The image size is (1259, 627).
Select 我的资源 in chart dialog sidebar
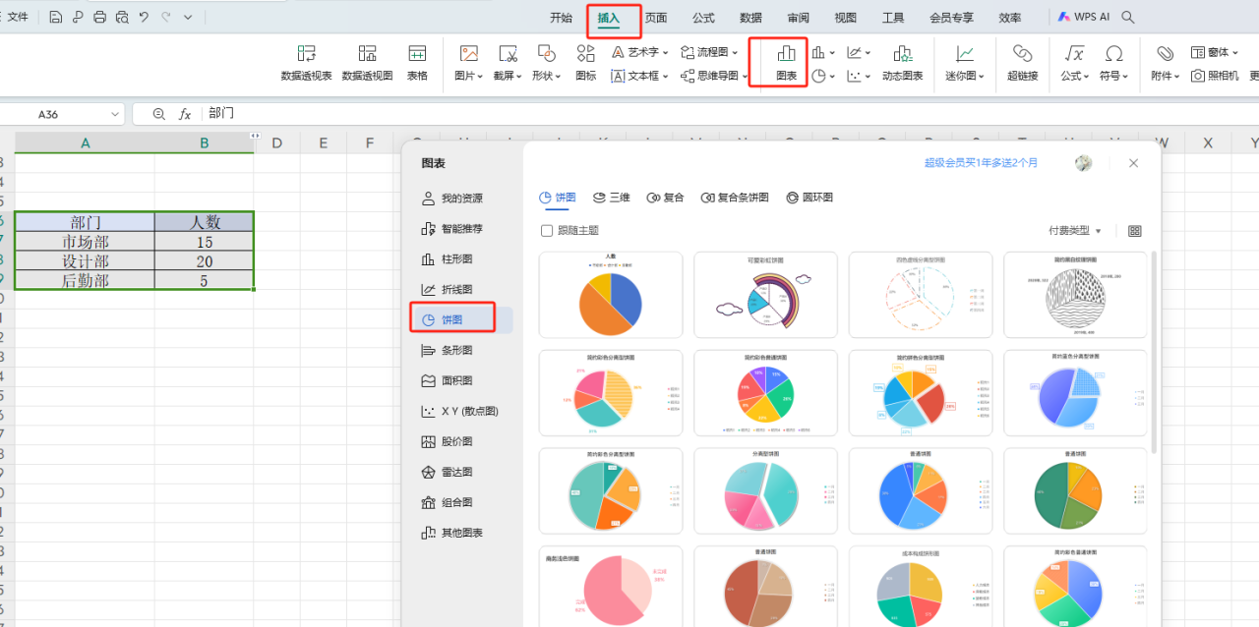tap(461, 199)
